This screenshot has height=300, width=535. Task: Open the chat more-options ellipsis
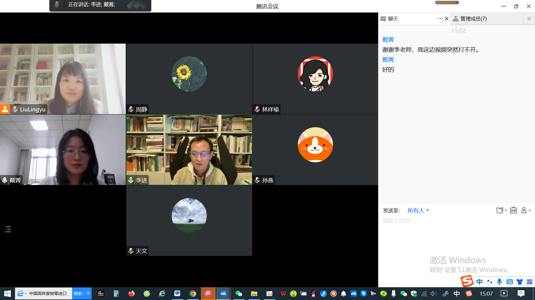(440, 19)
